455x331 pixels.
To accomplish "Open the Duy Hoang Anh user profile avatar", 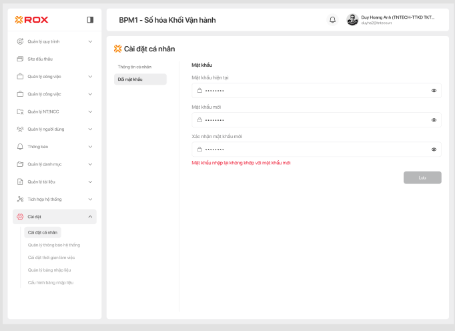I will click(x=352, y=20).
